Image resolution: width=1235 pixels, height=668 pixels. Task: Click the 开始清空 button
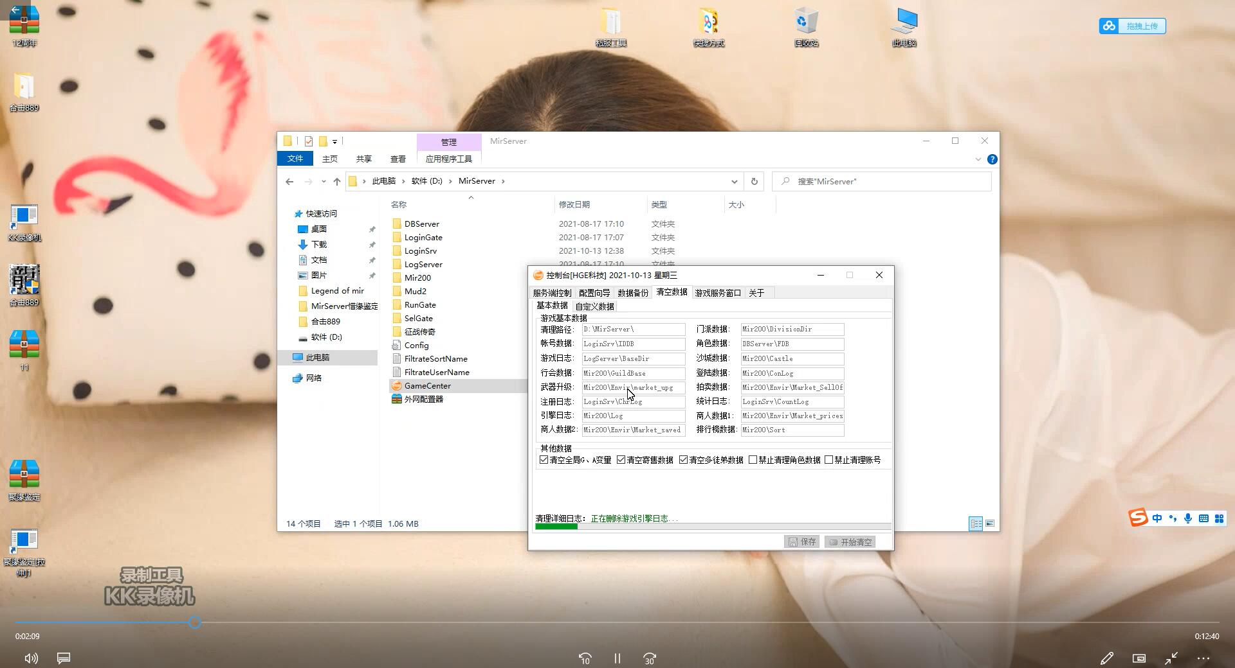[850, 542]
